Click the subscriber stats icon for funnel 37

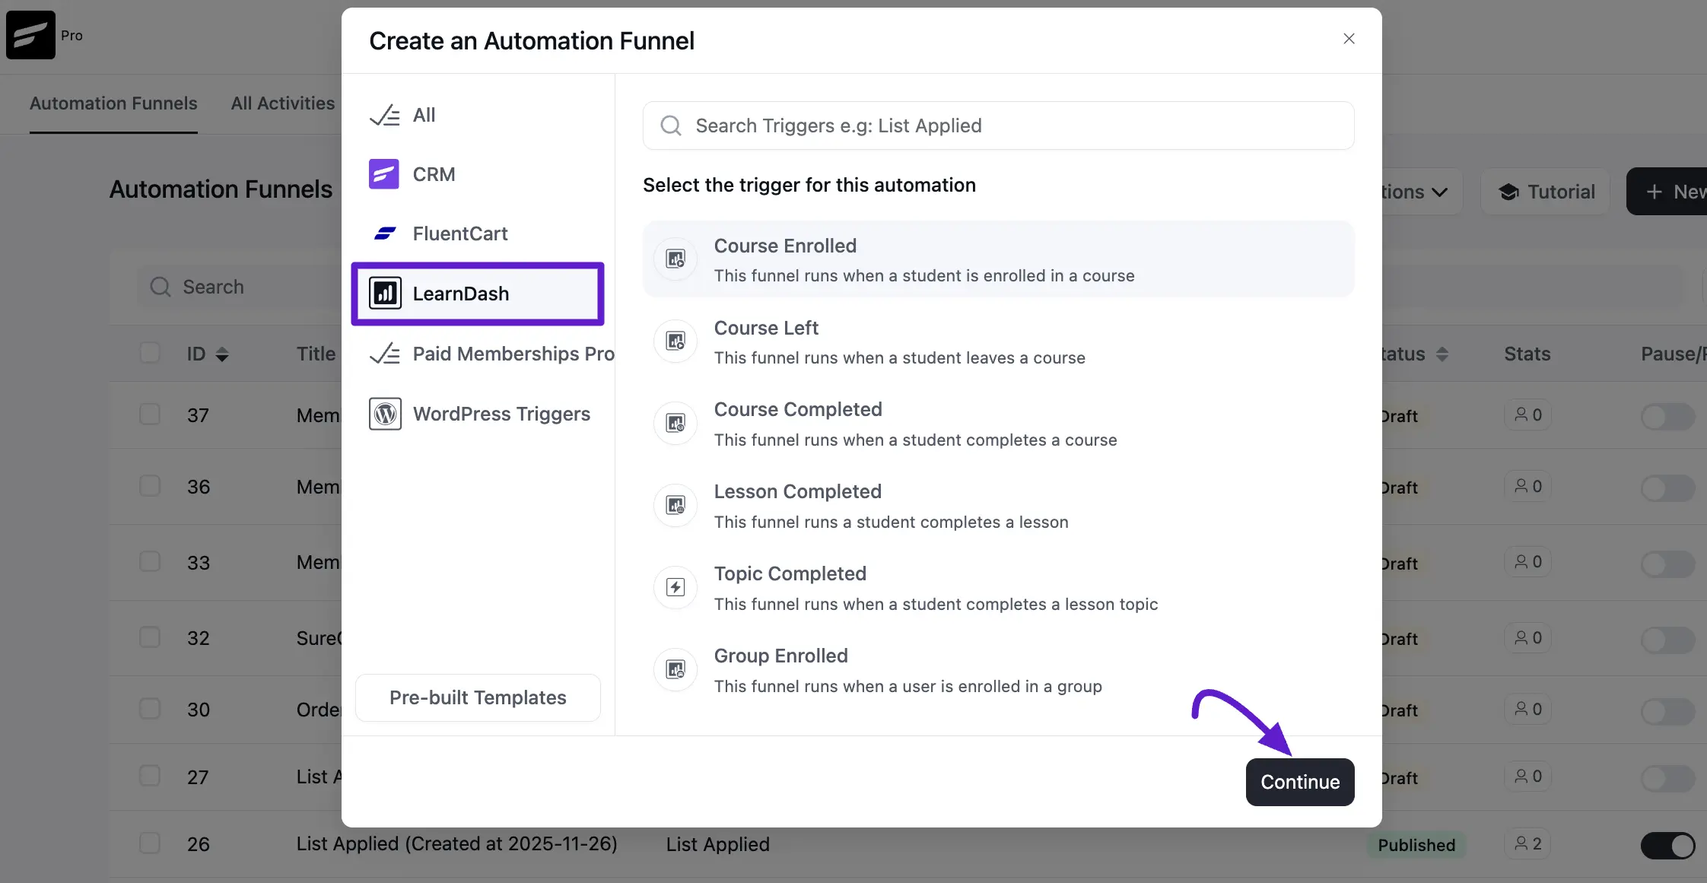click(1521, 415)
